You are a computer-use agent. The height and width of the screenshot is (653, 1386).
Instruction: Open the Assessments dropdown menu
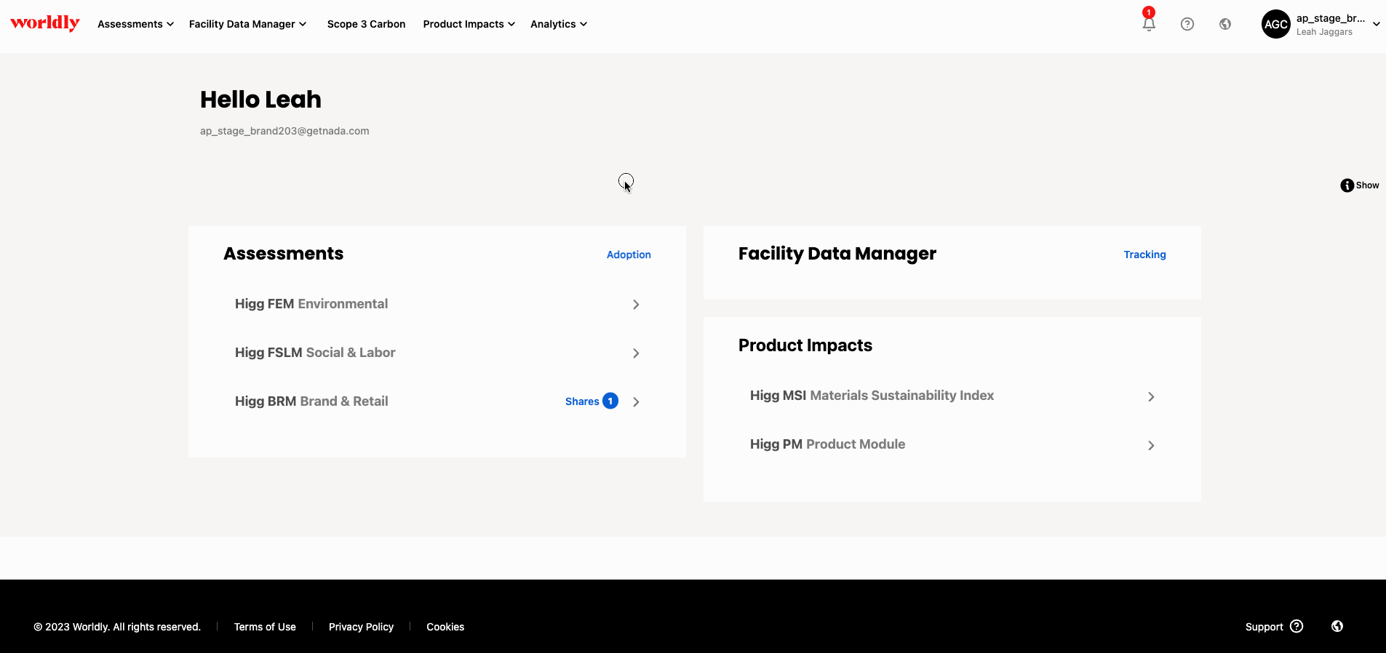click(x=135, y=24)
